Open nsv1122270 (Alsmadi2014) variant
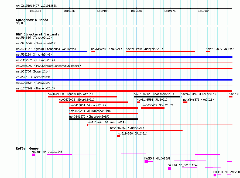 [x=36, y=60]
